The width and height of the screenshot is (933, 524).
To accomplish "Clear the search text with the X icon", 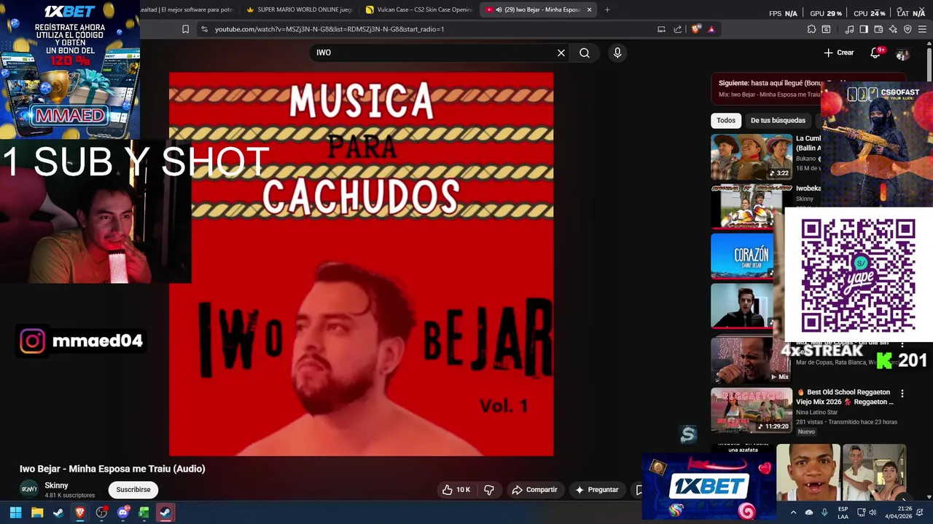I will click(561, 52).
